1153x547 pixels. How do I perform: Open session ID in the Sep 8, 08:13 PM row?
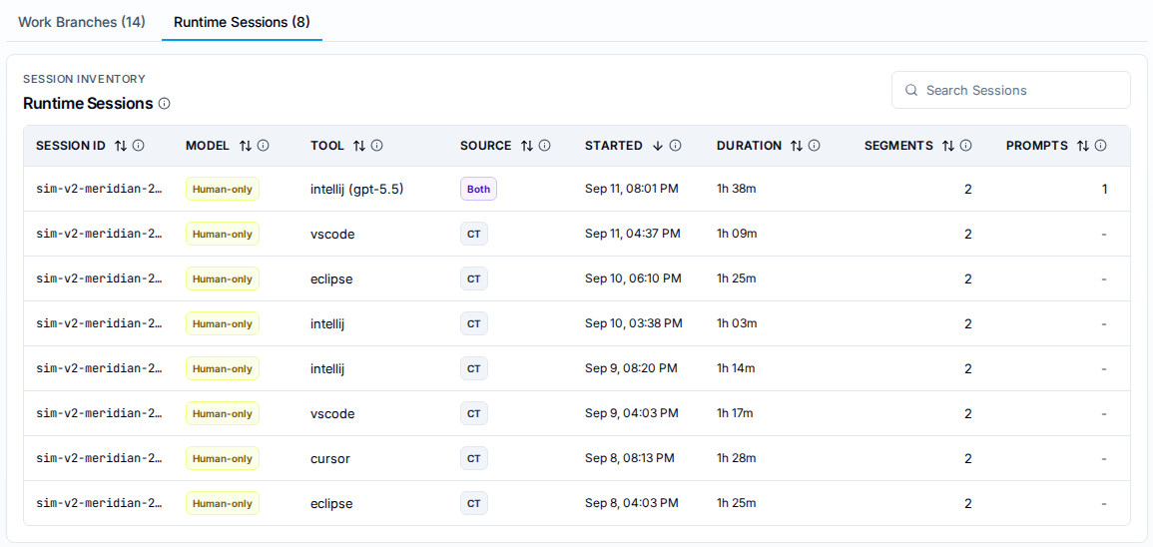coord(99,458)
